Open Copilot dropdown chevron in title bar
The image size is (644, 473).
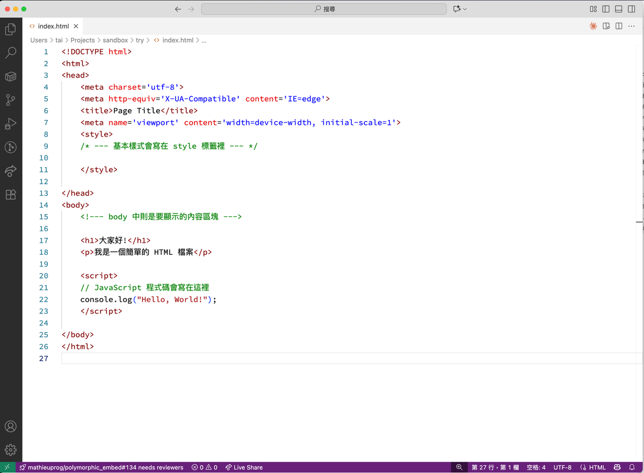pyautogui.click(x=465, y=9)
